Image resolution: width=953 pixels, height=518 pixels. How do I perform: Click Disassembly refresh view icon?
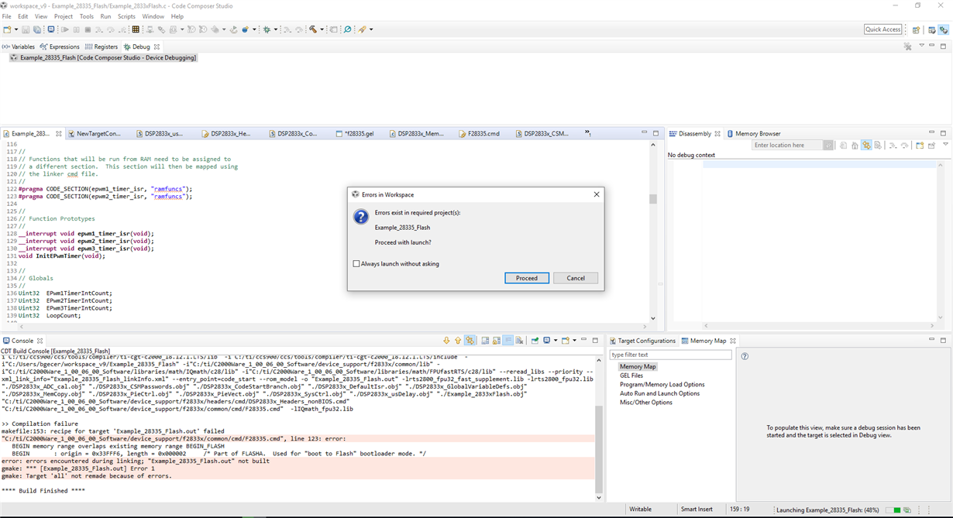(x=842, y=145)
